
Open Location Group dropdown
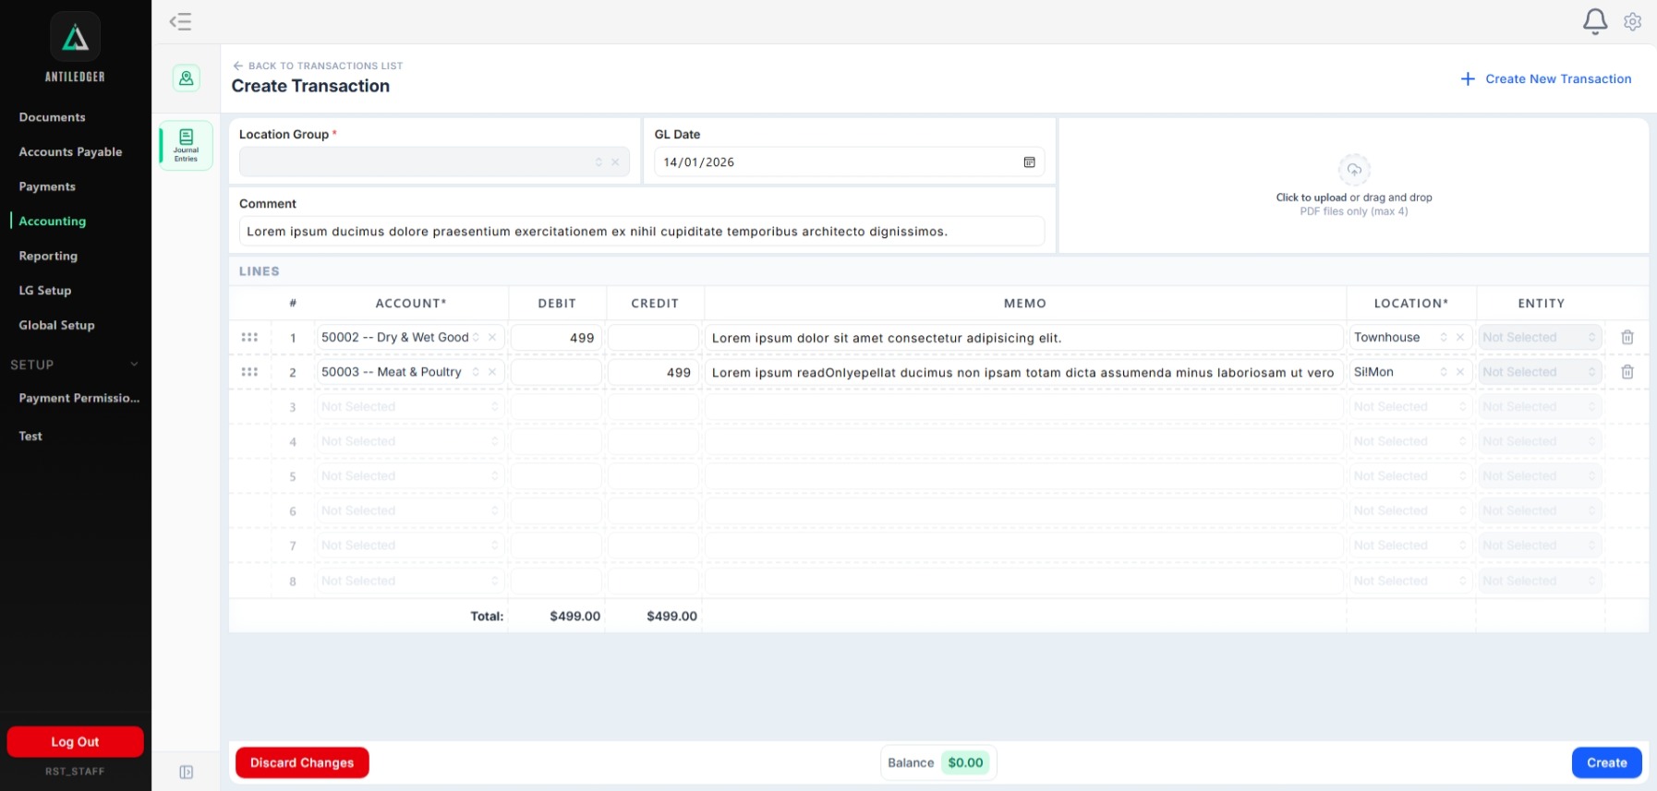(x=434, y=162)
